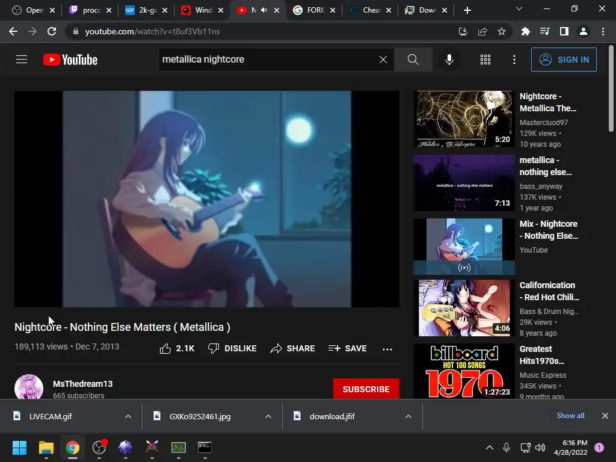This screenshot has width=616, height=462.
Task: Like the video (2.1K thumbs up)
Action: (177, 348)
